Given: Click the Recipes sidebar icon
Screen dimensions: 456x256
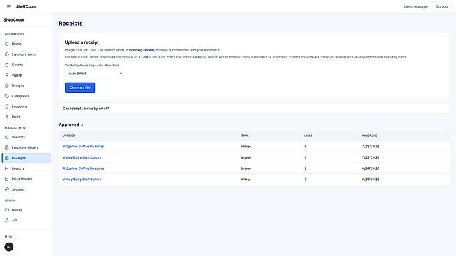Looking at the screenshot, I should (x=7, y=86).
